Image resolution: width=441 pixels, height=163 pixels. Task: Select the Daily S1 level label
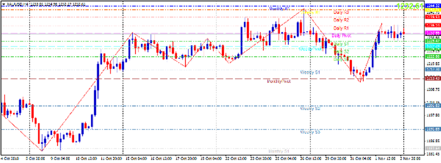click(x=342, y=44)
